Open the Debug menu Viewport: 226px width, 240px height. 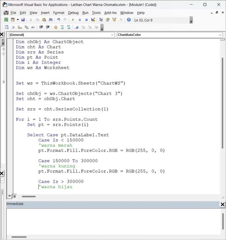(x=73, y=13)
